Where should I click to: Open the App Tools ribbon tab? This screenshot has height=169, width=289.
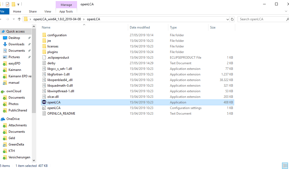pos(66,11)
